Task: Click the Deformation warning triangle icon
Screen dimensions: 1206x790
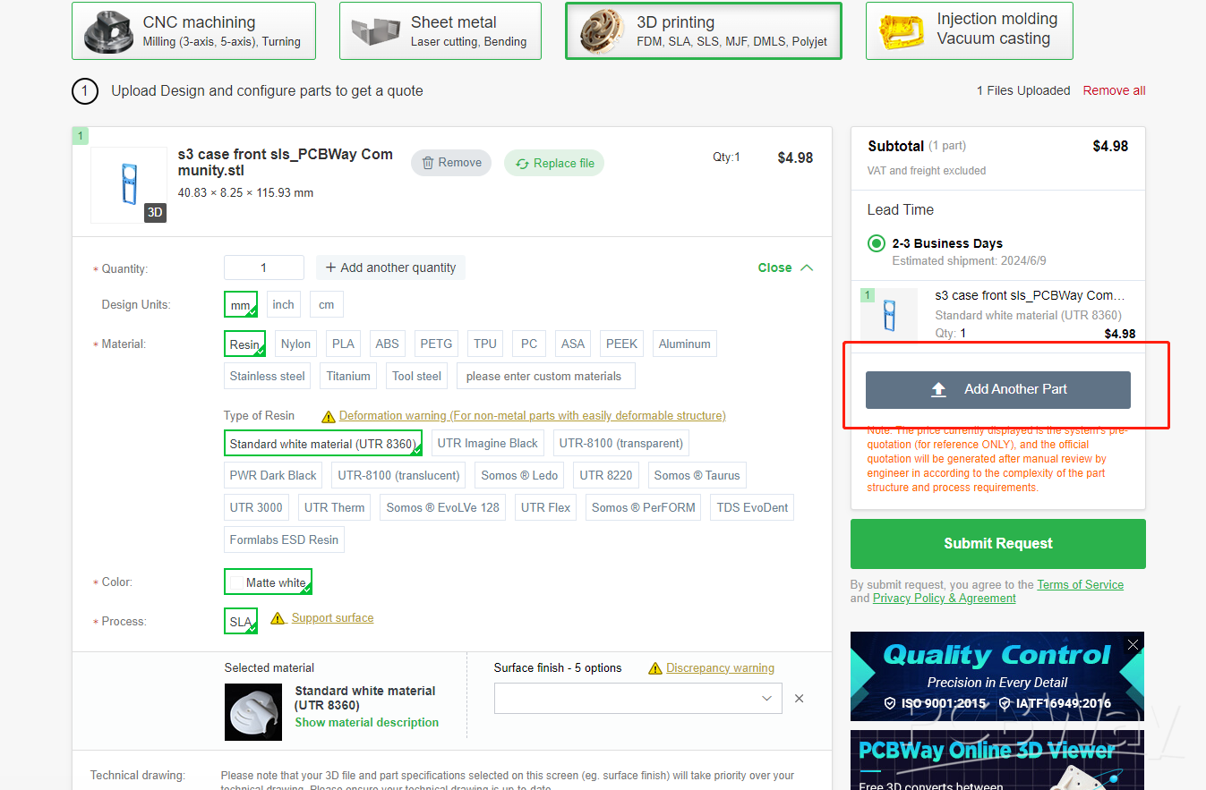Action: click(x=329, y=416)
